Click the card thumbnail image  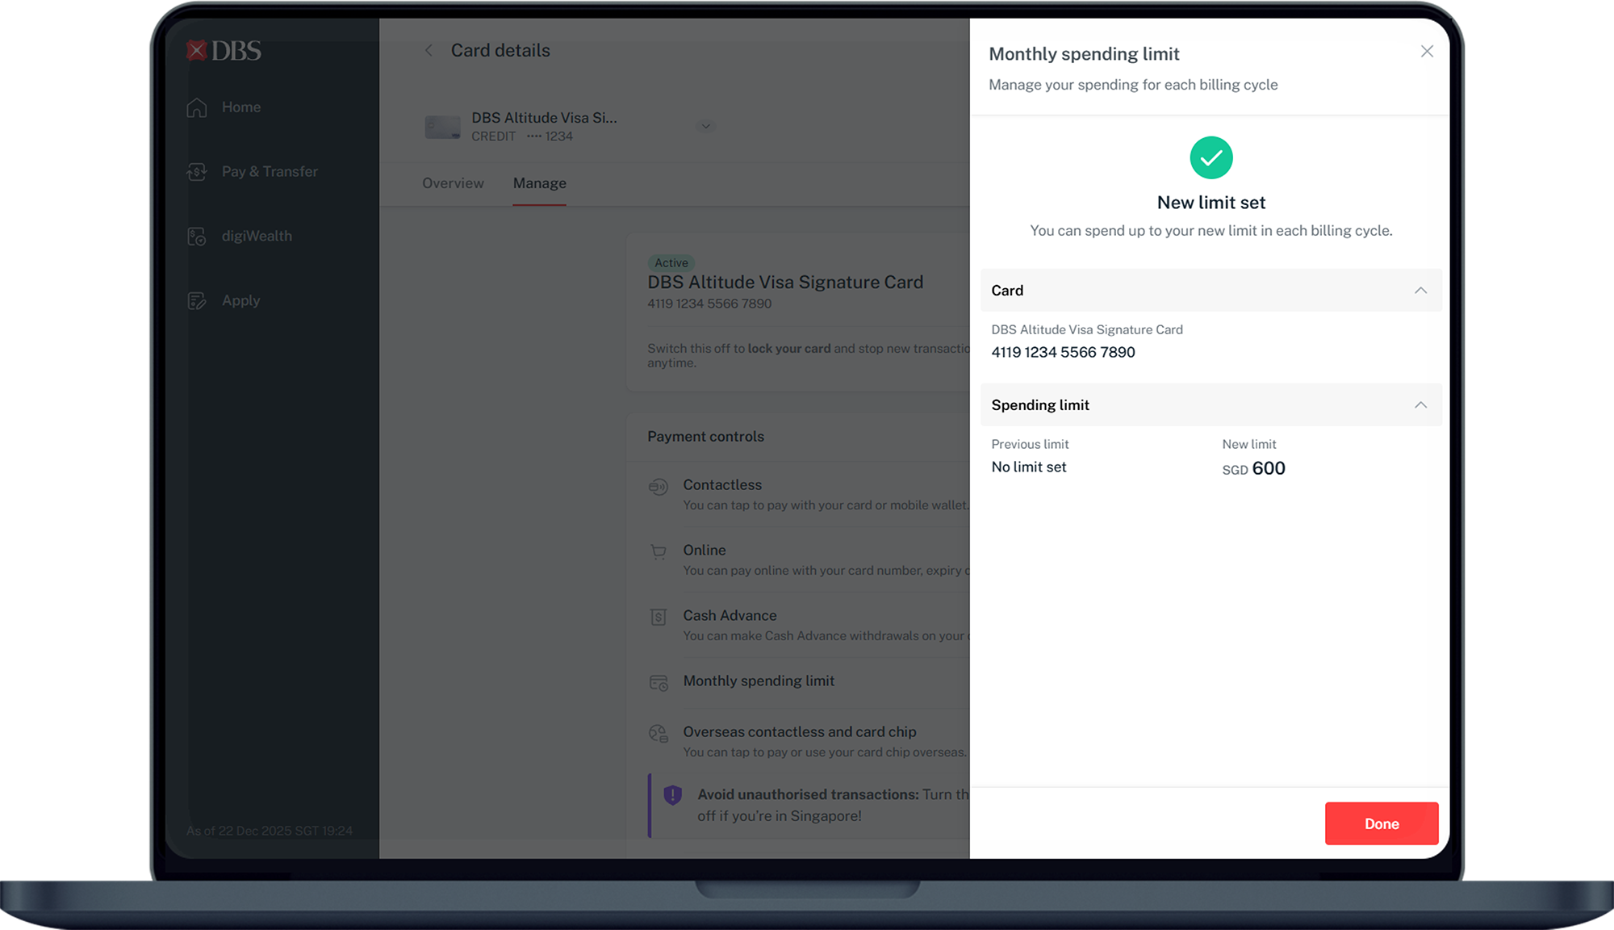(x=442, y=127)
